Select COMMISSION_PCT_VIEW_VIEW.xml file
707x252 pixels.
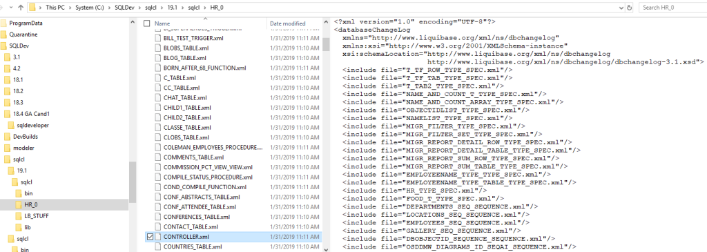click(208, 167)
